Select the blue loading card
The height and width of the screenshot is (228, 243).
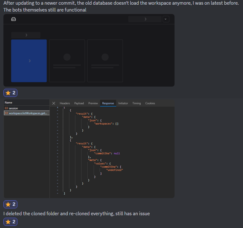(x=29, y=61)
